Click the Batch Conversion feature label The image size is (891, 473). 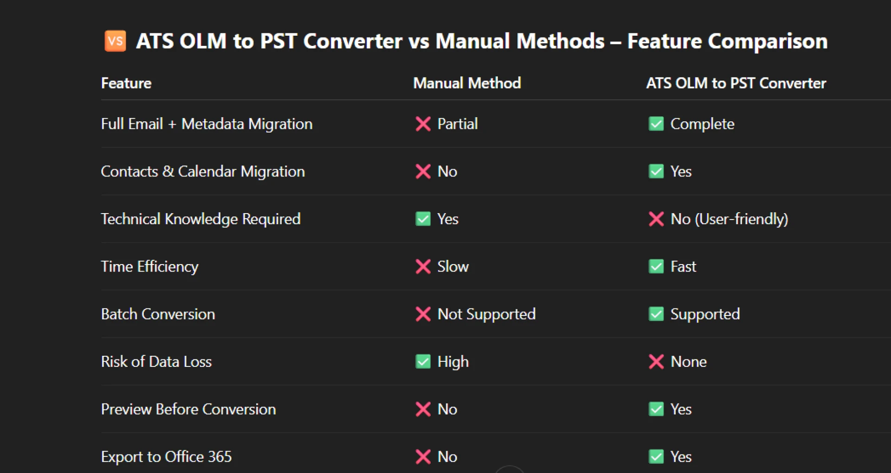coord(158,314)
